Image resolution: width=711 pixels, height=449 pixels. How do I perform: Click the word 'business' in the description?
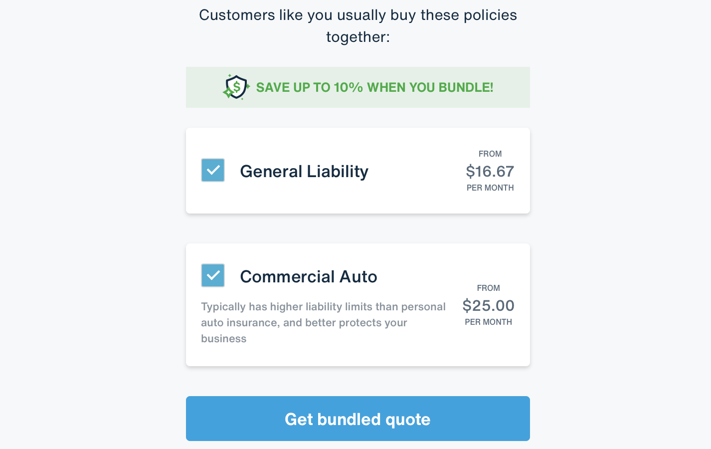224,339
